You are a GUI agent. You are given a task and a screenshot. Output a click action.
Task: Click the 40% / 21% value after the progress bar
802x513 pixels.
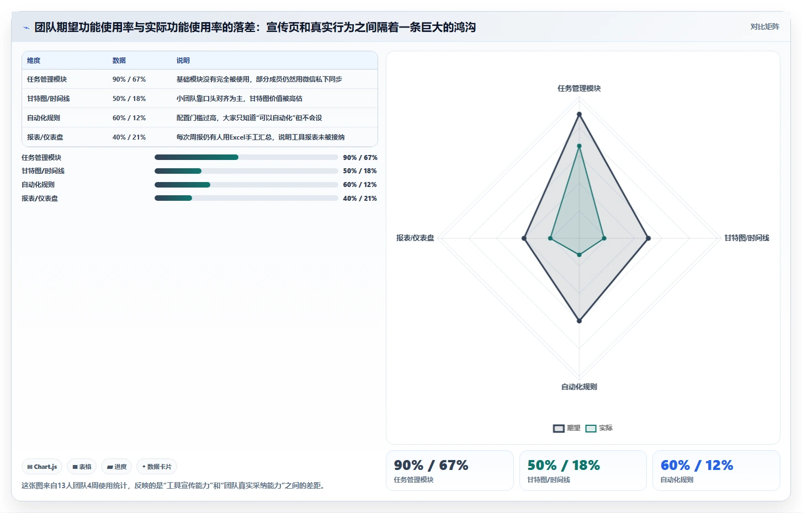pyautogui.click(x=360, y=199)
